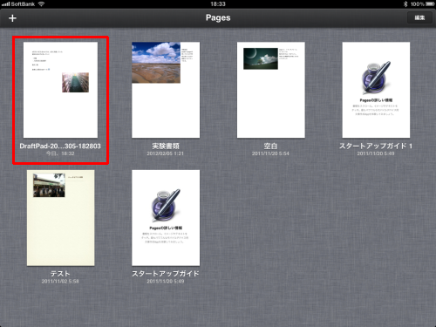The image size is (436, 327).
Task: Open the スタートアップガイド document dated 5:49
Action: [166, 218]
